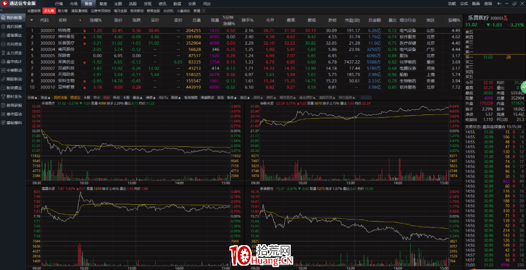
Task: Select the REITs market tab
Action: 163,97
